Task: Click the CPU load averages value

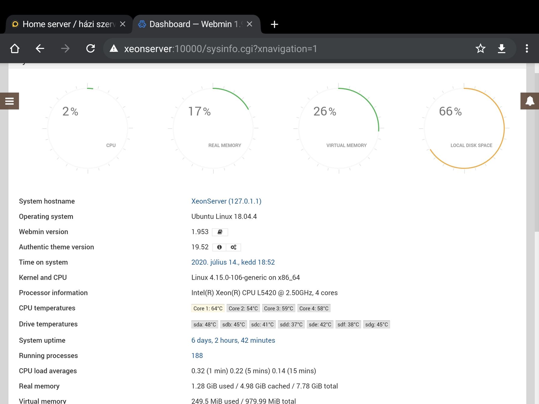Action: [x=254, y=371]
